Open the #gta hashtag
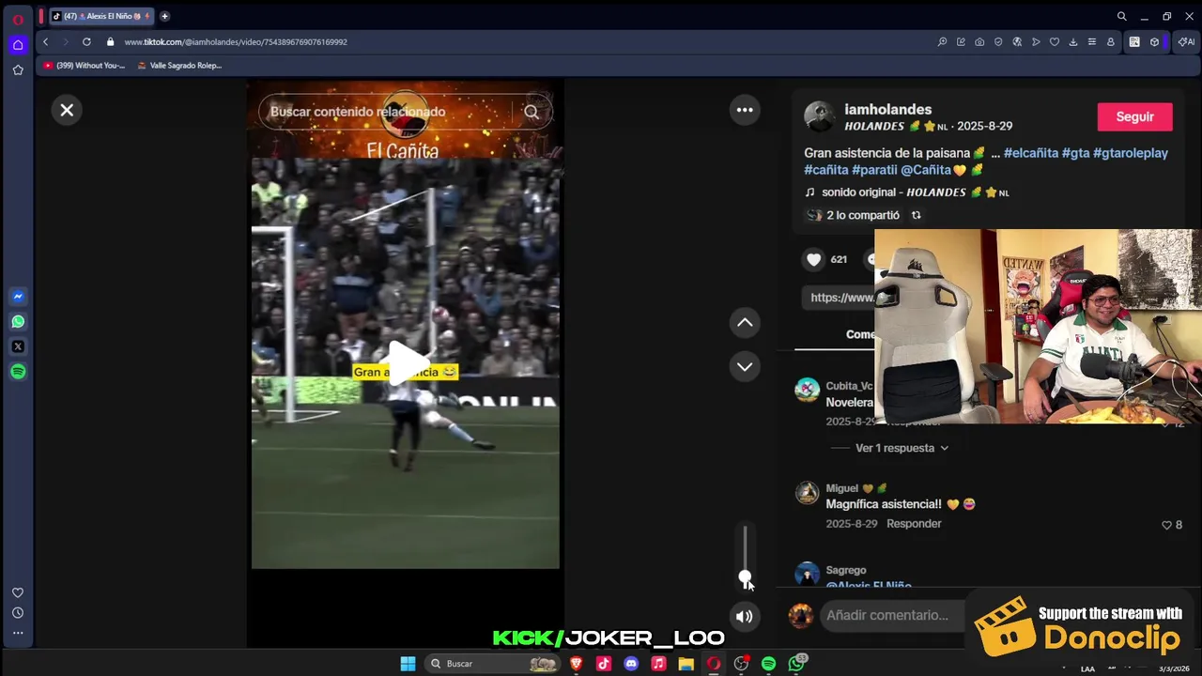The width and height of the screenshot is (1202, 676). 1075,153
